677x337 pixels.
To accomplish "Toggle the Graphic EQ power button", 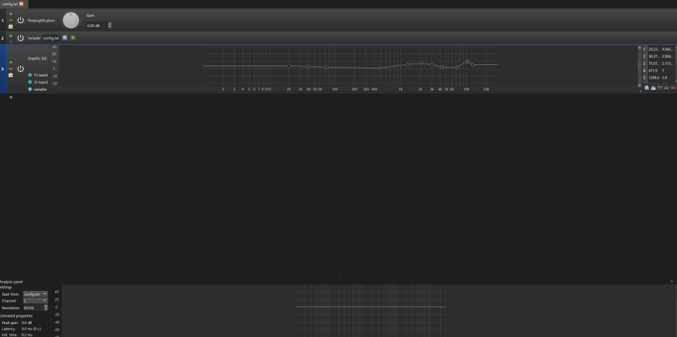I will pos(20,68).
